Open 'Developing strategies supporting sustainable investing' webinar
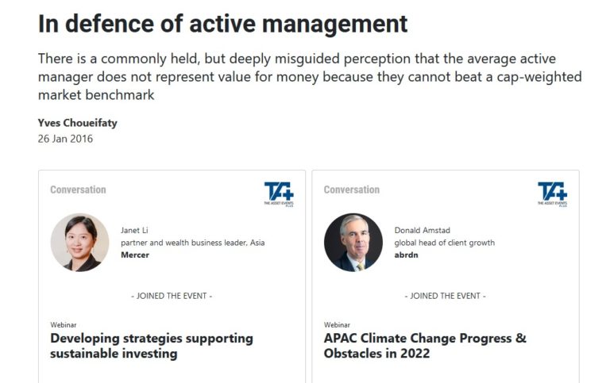This screenshot has height=383, width=610. [152, 346]
